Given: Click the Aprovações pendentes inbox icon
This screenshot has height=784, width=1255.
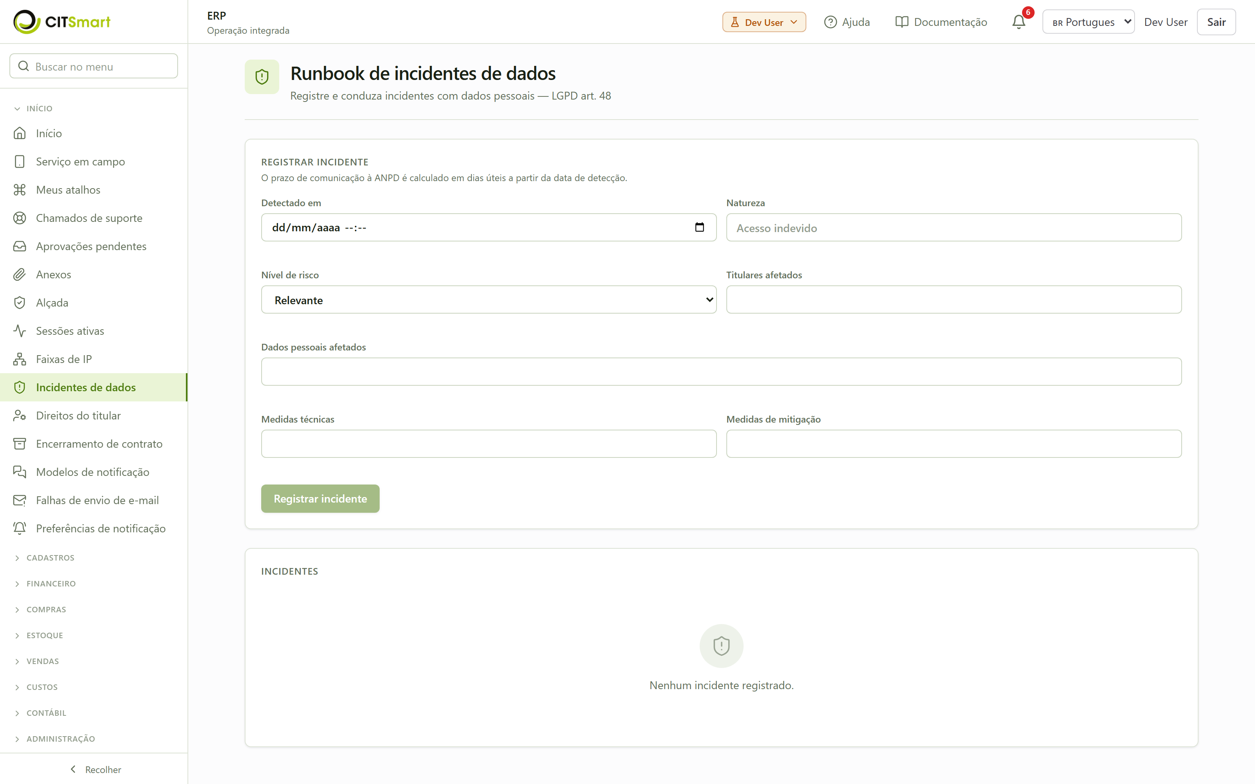Looking at the screenshot, I should (20, 246).
